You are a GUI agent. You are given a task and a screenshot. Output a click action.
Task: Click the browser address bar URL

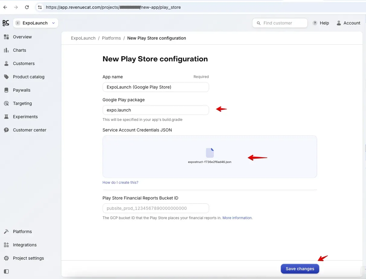(x=113, y=7)
